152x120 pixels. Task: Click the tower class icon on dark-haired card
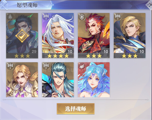tap(10, 17)
